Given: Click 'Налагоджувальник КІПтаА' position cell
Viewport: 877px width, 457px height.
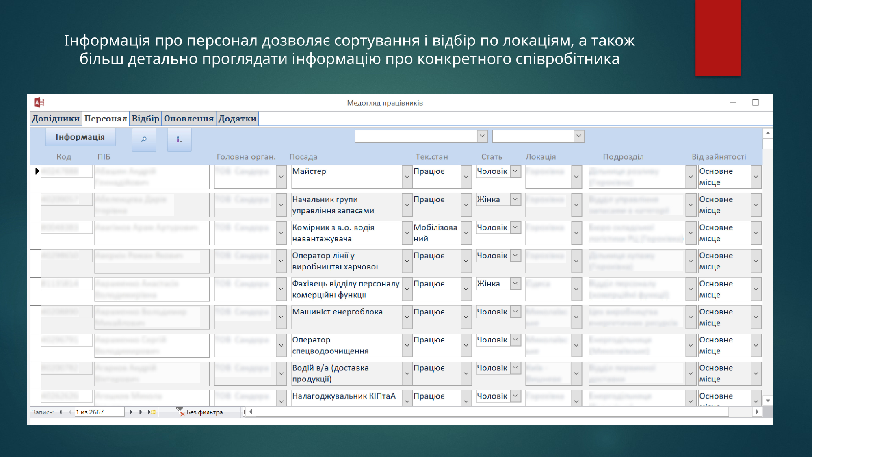Looking at the screenshot, I should click(347, 398).
